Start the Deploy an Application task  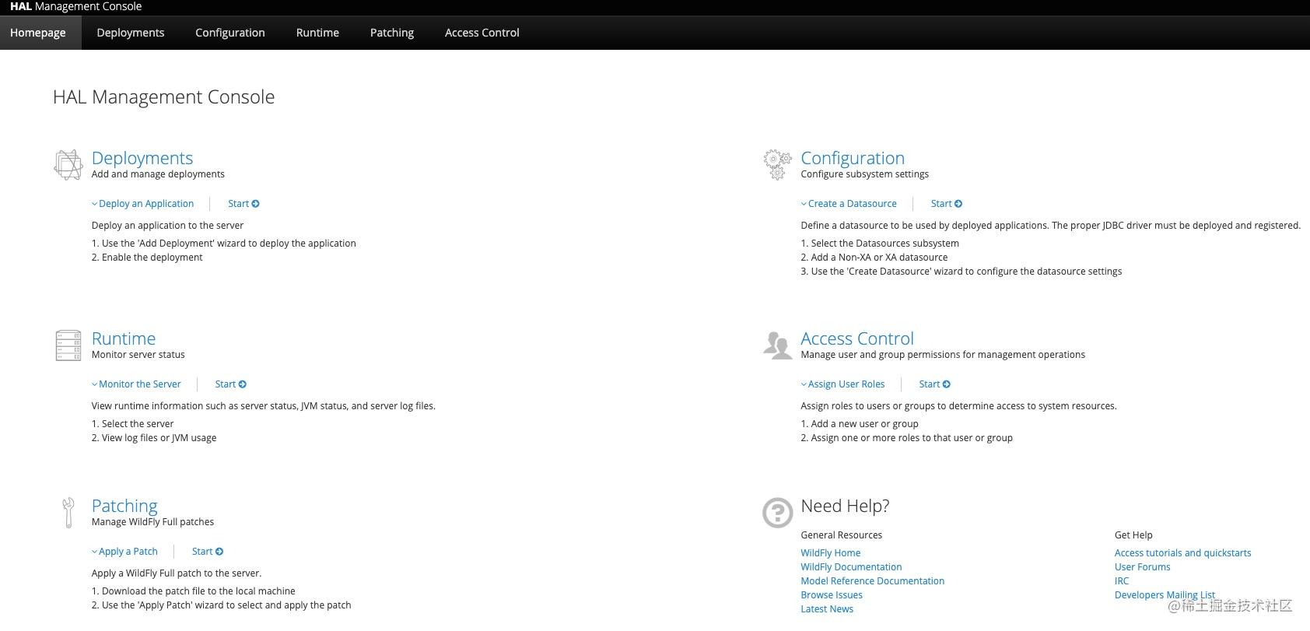(243, 204)
